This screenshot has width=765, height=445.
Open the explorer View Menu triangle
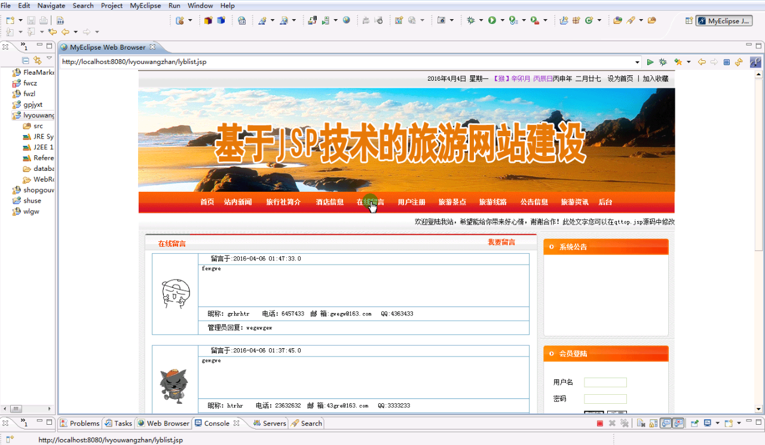tap(50, 59)
